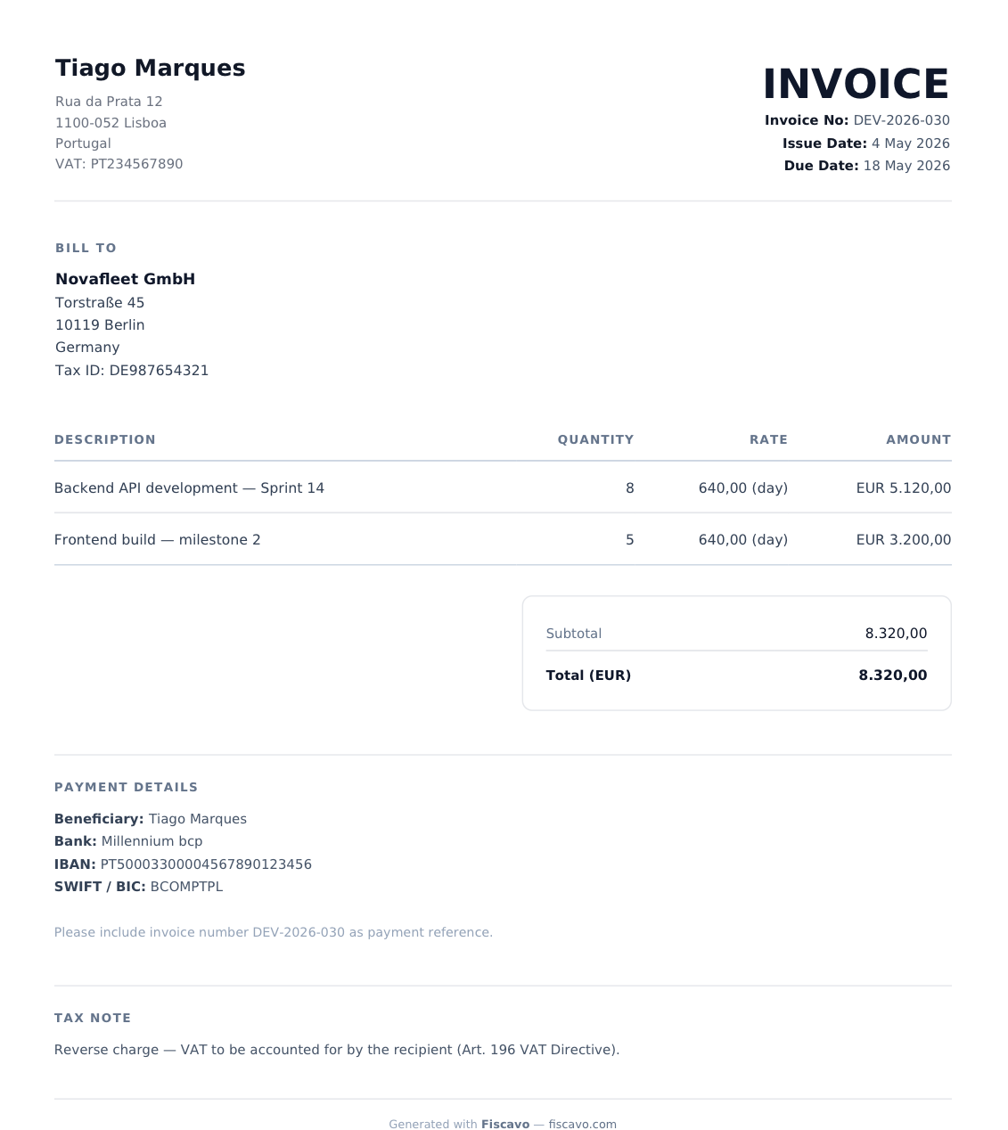
Task: Click the Bank Millennium bcp line
Action: (x=128, y=841)
